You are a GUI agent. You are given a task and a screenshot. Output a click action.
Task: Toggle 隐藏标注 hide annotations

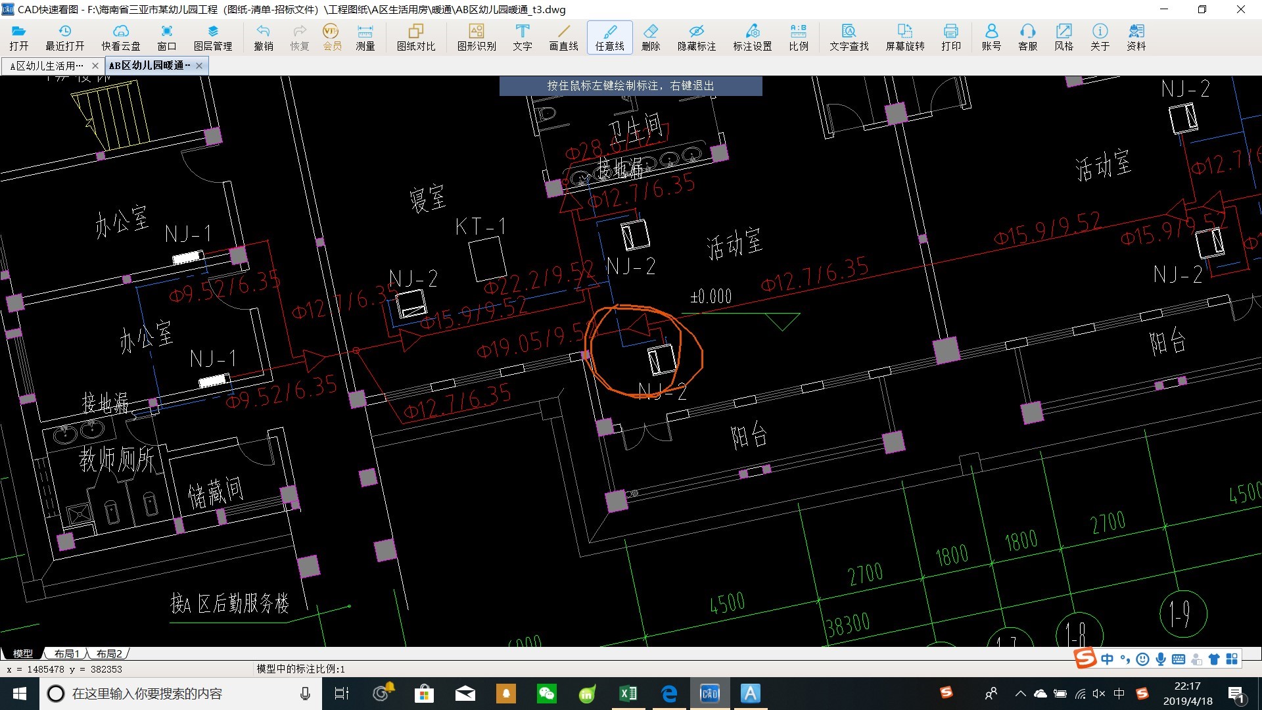click(697, 37)
